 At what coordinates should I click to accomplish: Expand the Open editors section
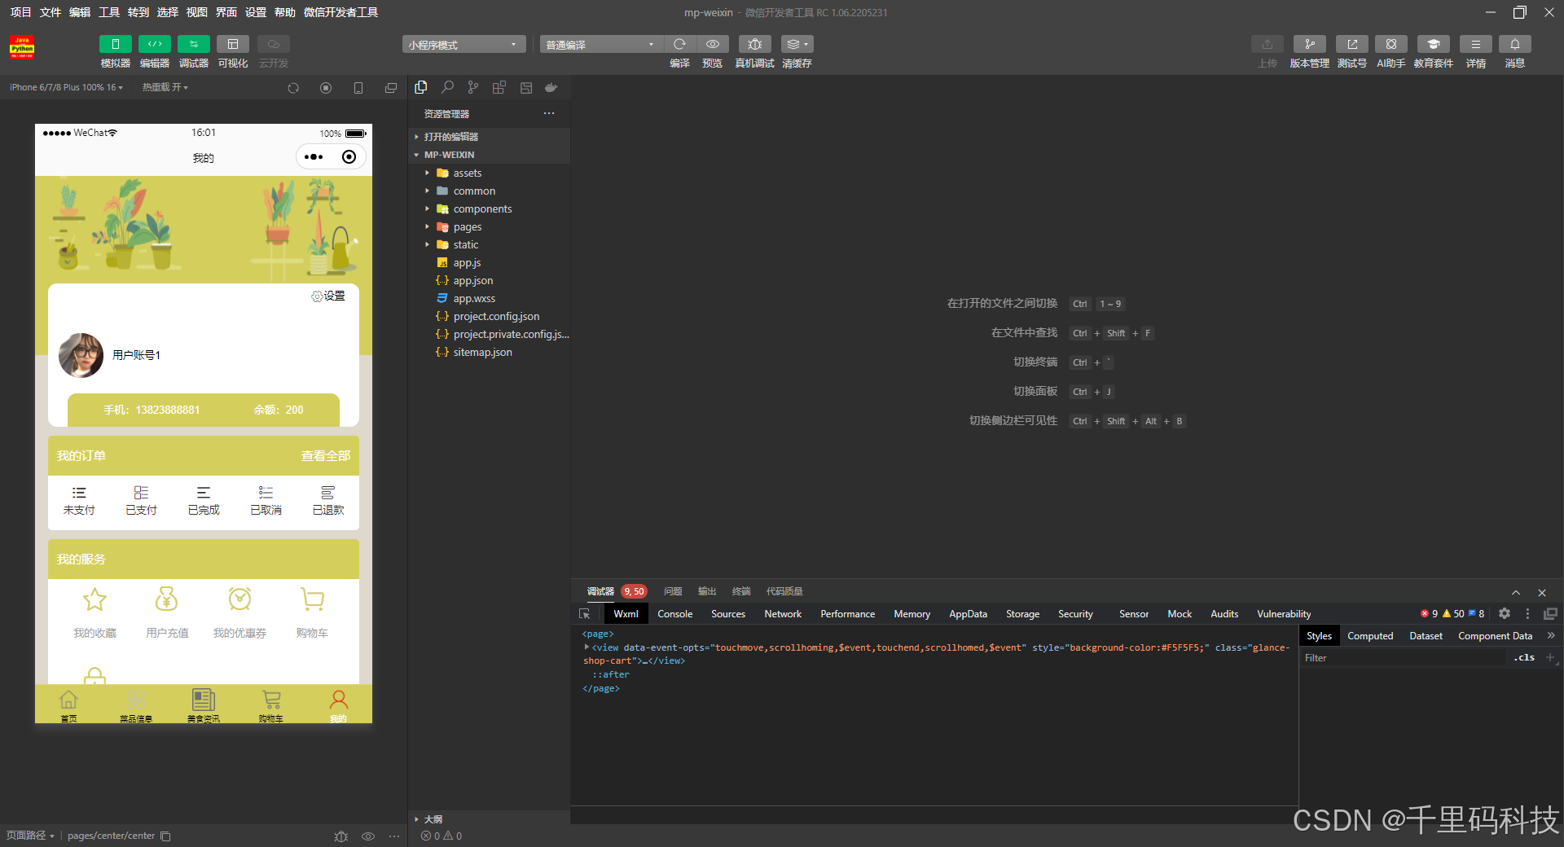(x=489, y=137)
